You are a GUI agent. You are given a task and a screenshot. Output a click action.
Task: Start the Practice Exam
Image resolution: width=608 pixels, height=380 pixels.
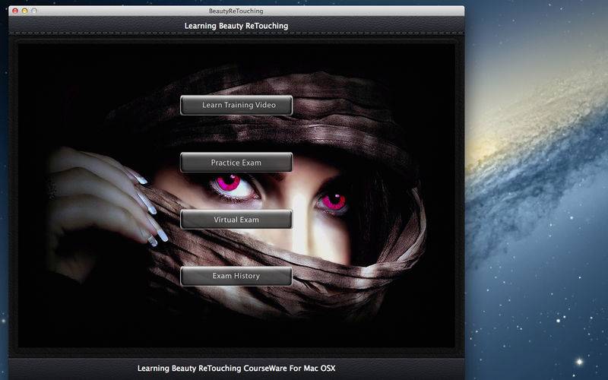coord(236,163)
